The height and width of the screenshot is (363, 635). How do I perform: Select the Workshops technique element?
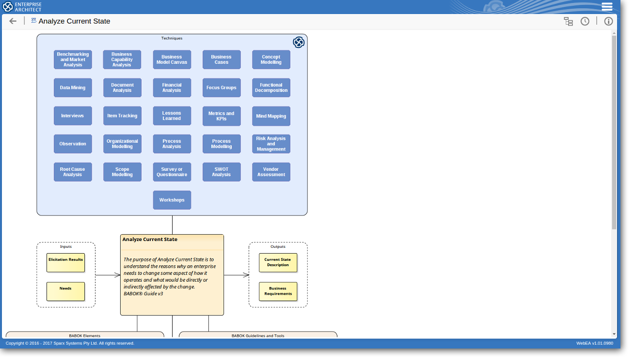coord(172,200)
